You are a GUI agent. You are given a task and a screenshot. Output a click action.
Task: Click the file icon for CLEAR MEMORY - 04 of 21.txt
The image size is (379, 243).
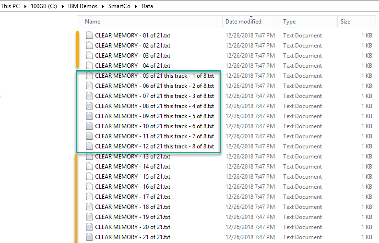click(x=89, y=66)
